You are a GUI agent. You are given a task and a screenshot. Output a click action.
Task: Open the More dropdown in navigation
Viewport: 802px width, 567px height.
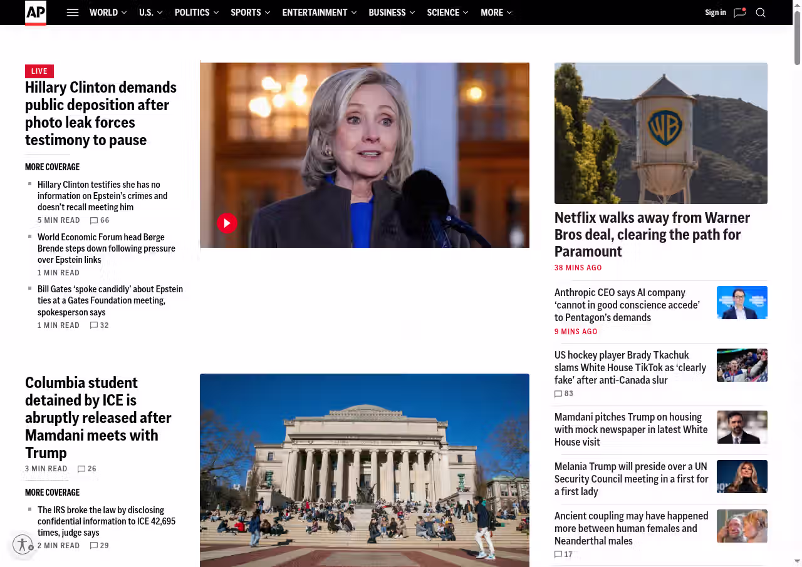point(496,13)
